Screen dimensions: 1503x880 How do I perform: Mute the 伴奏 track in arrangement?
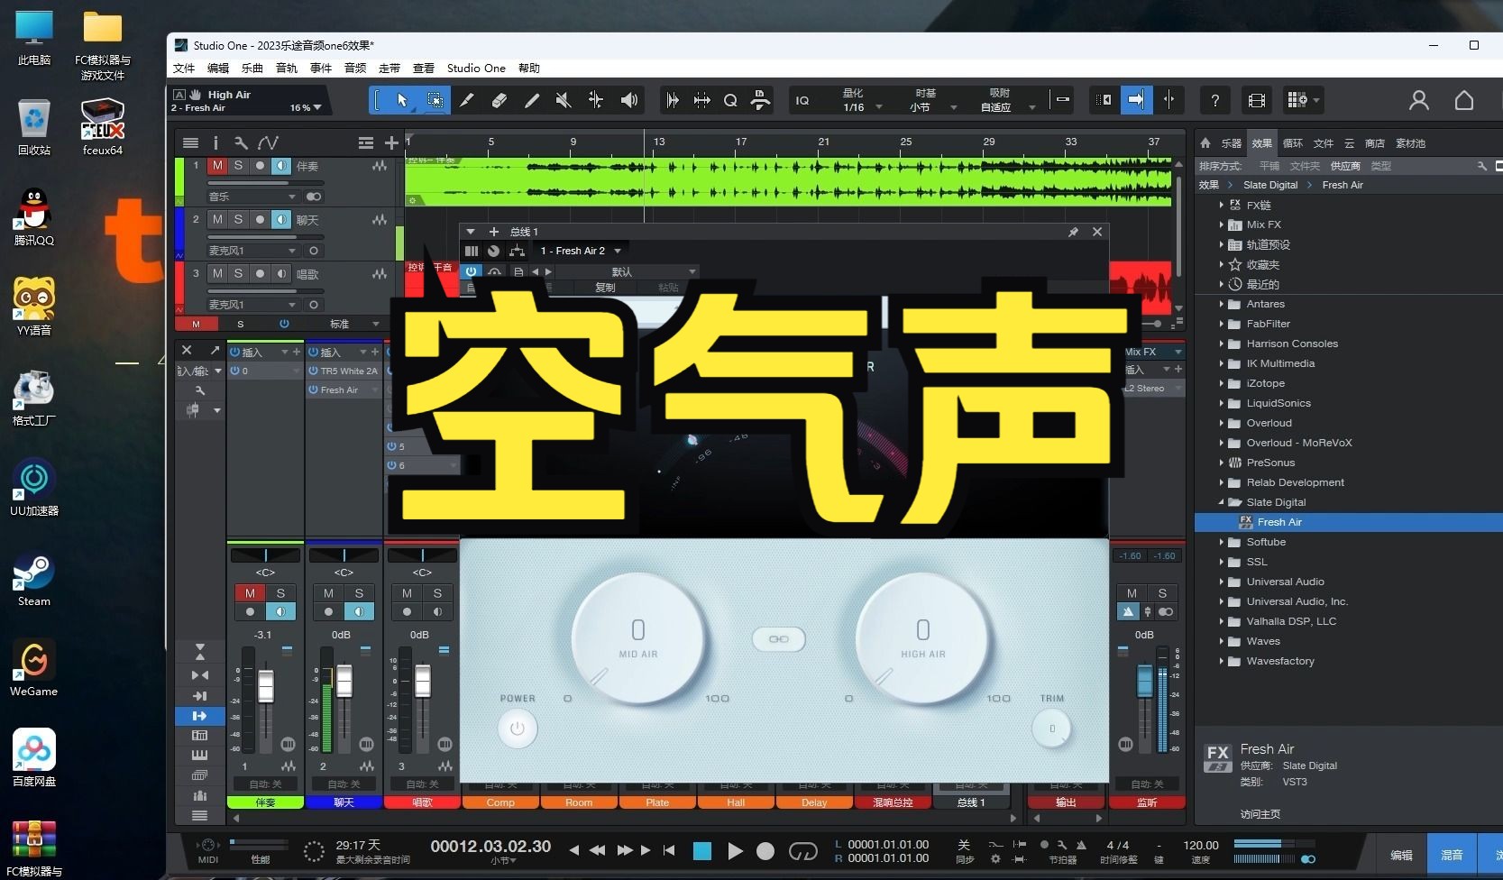click(217, 166)
